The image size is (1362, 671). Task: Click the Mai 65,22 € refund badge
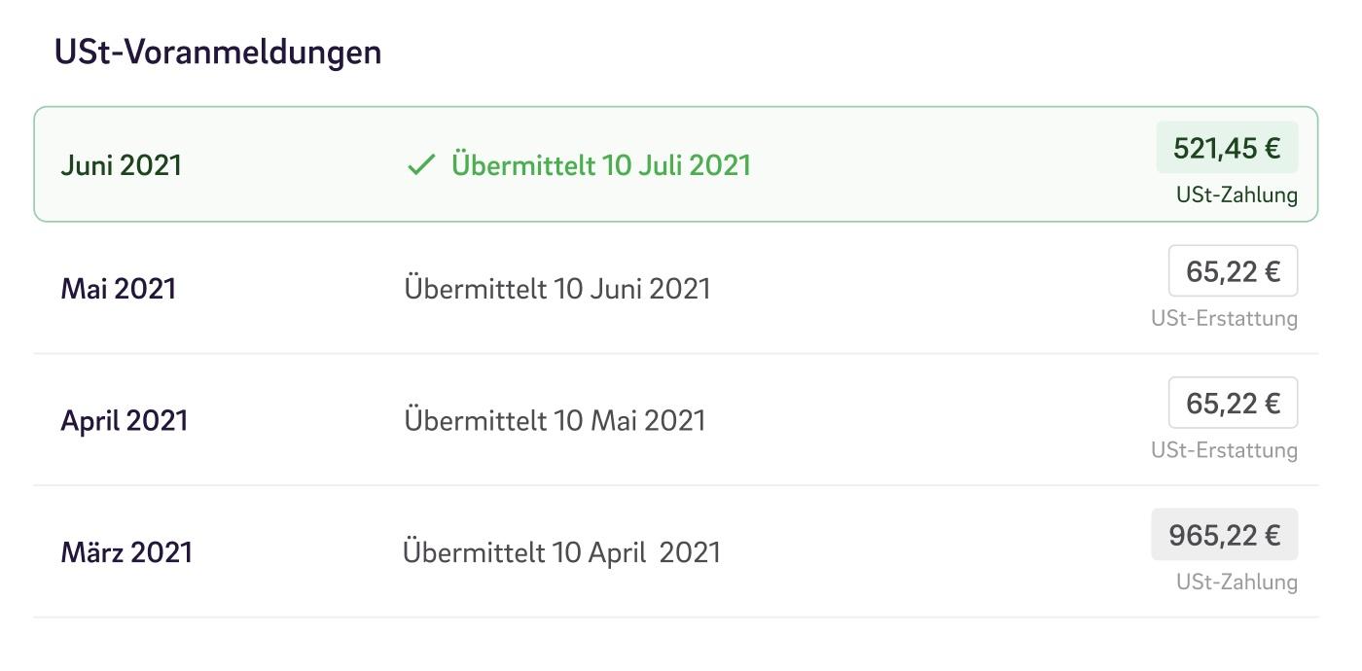click(x=1233, y=271)
